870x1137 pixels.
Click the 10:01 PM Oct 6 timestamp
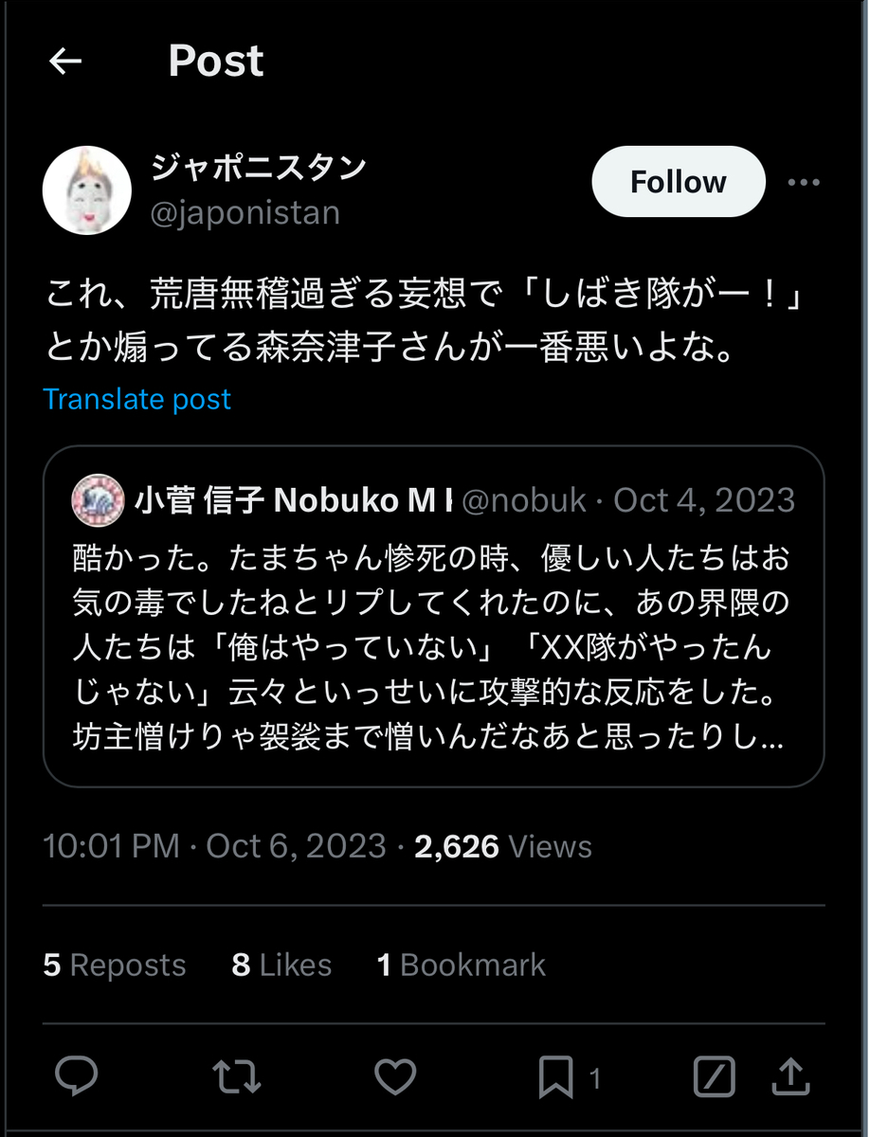214,846
